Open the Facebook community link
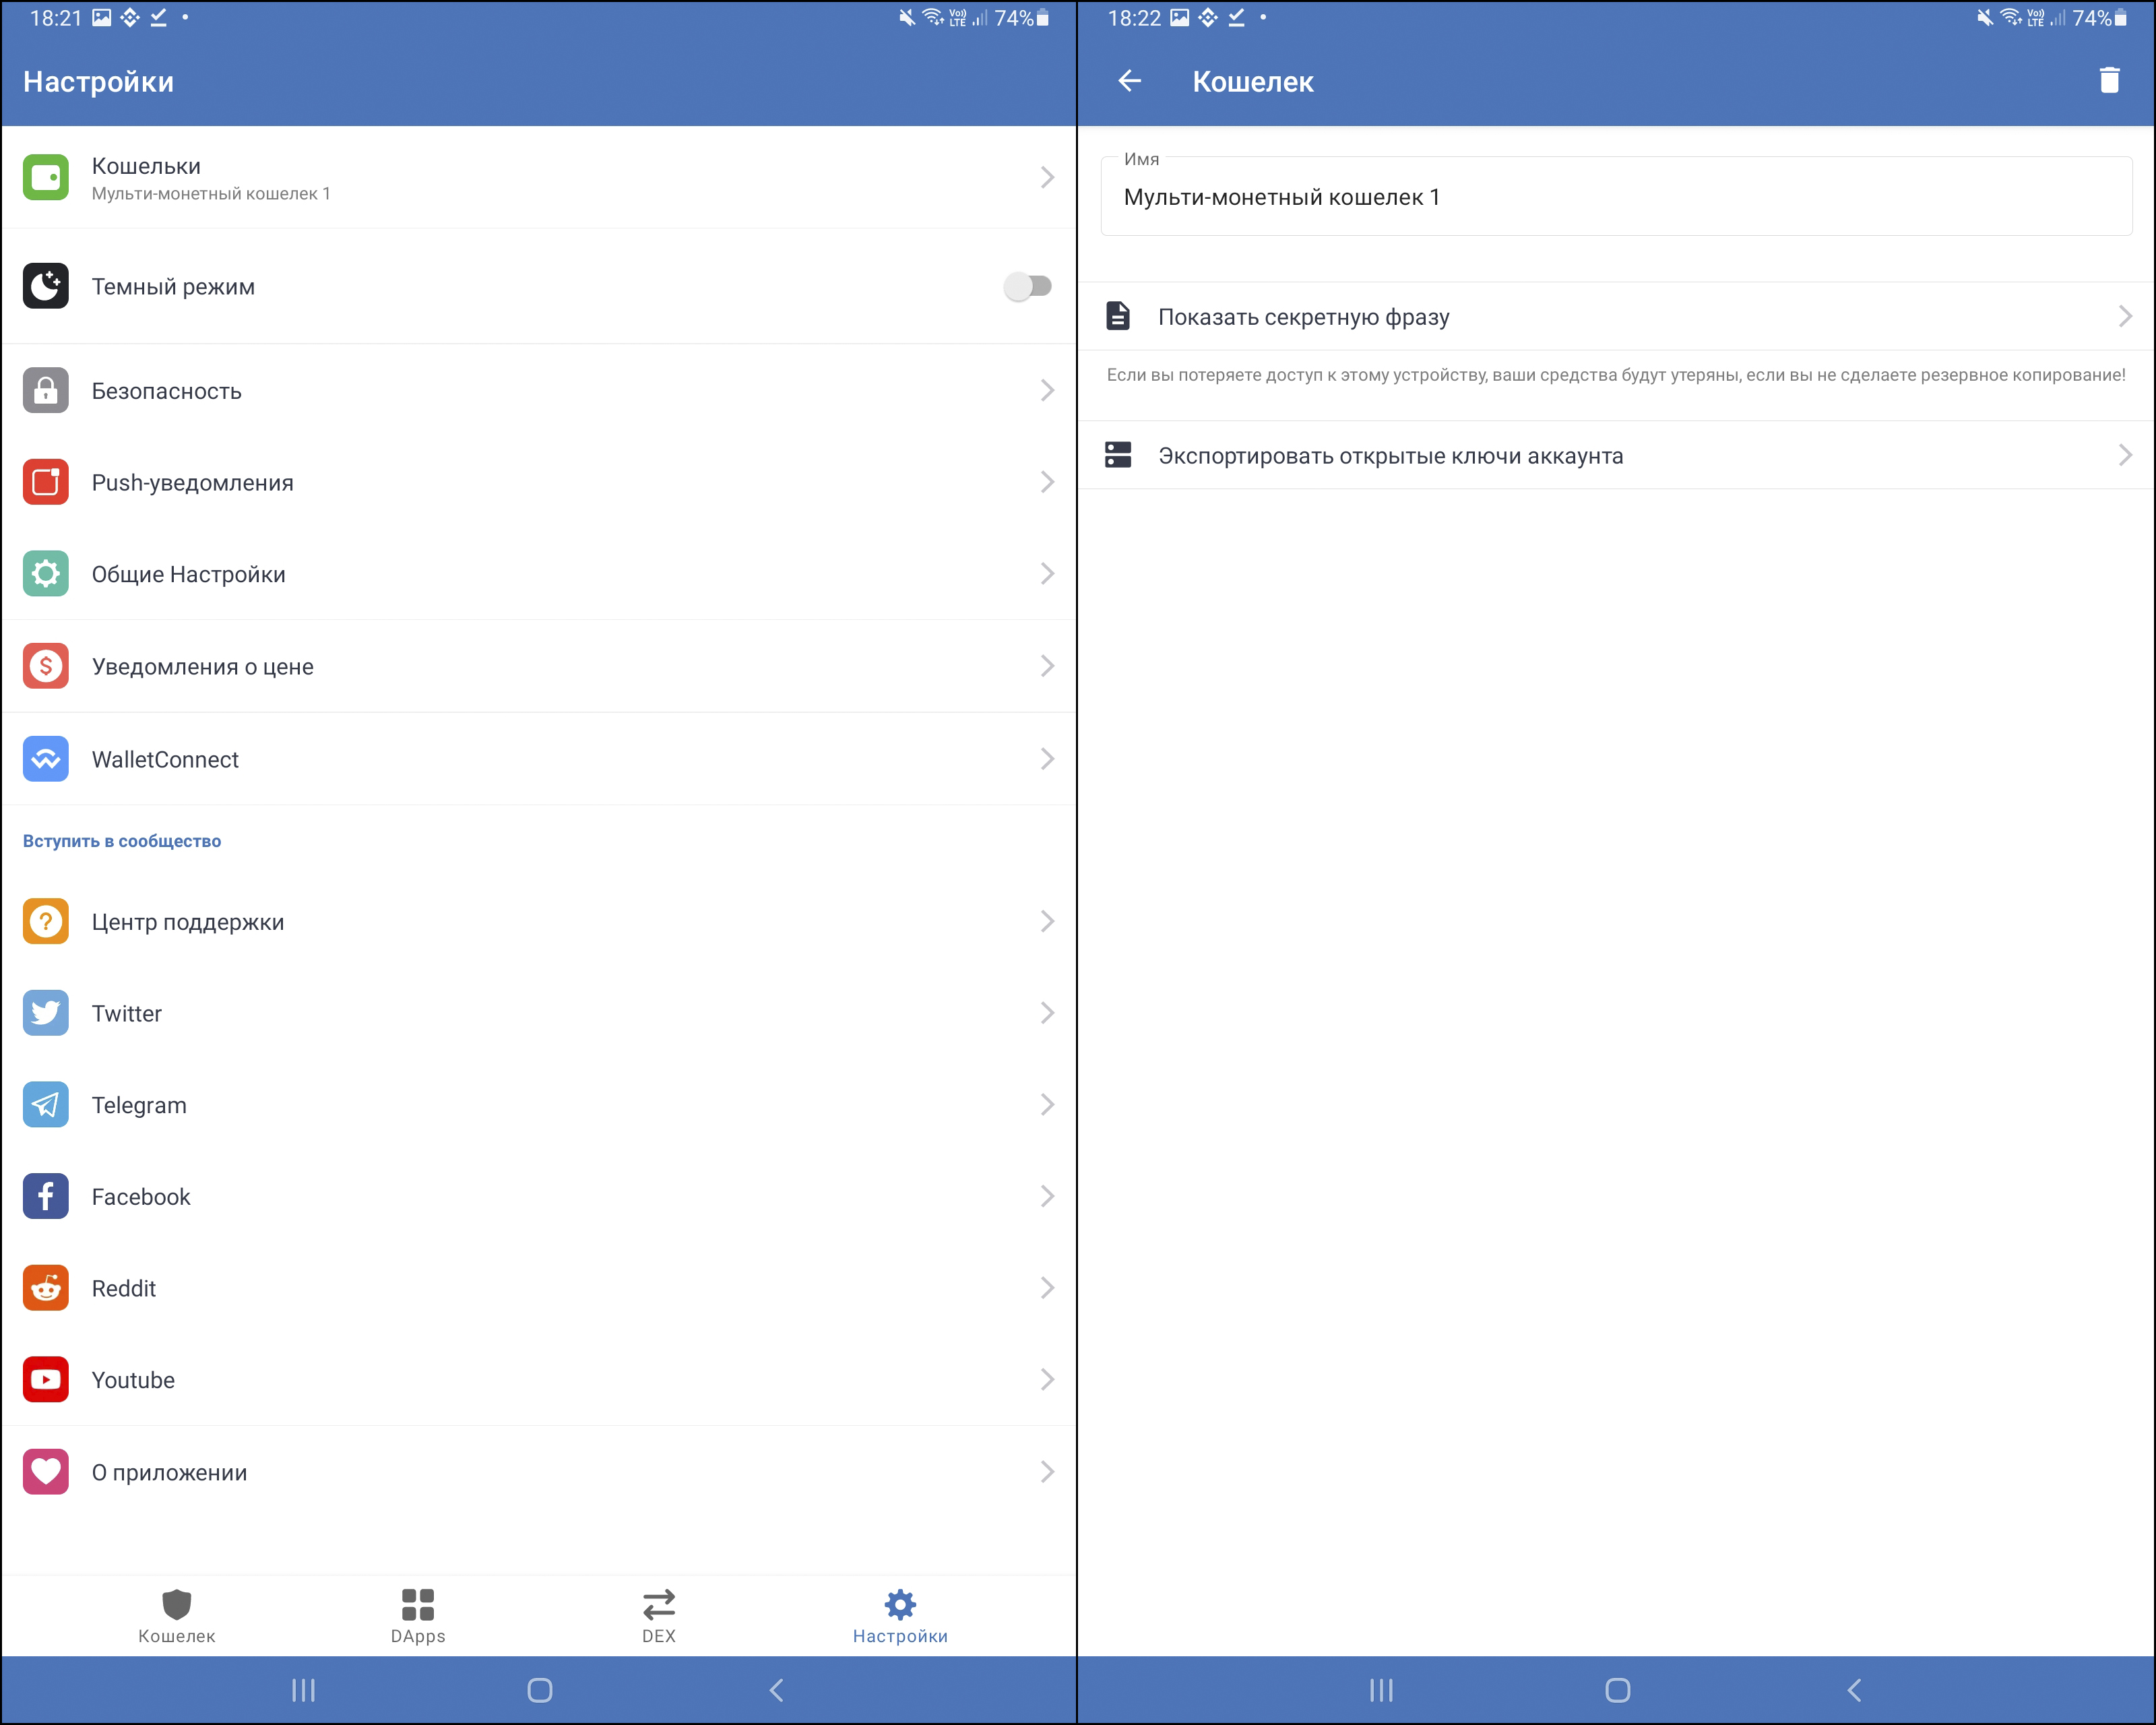Screen dimensions: 2156x1725 pos(539,1196)
